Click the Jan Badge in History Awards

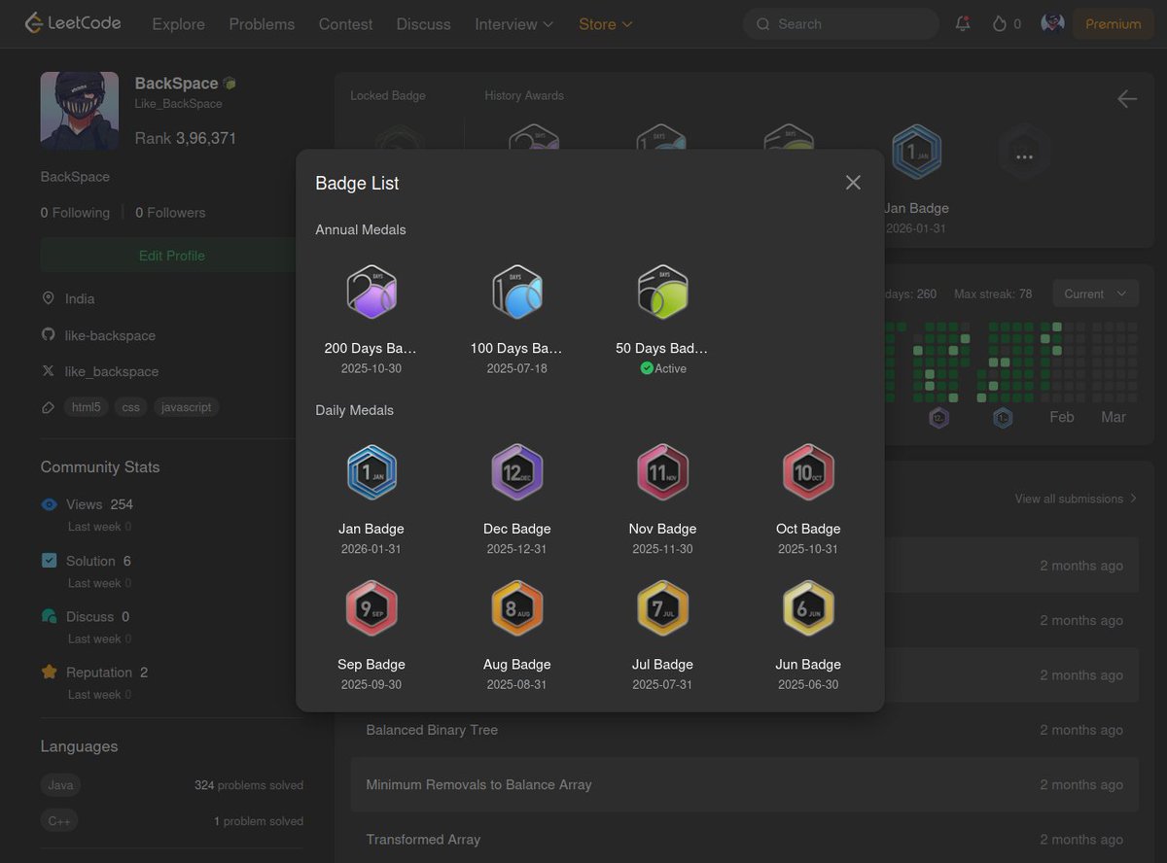tap(915, 154)
